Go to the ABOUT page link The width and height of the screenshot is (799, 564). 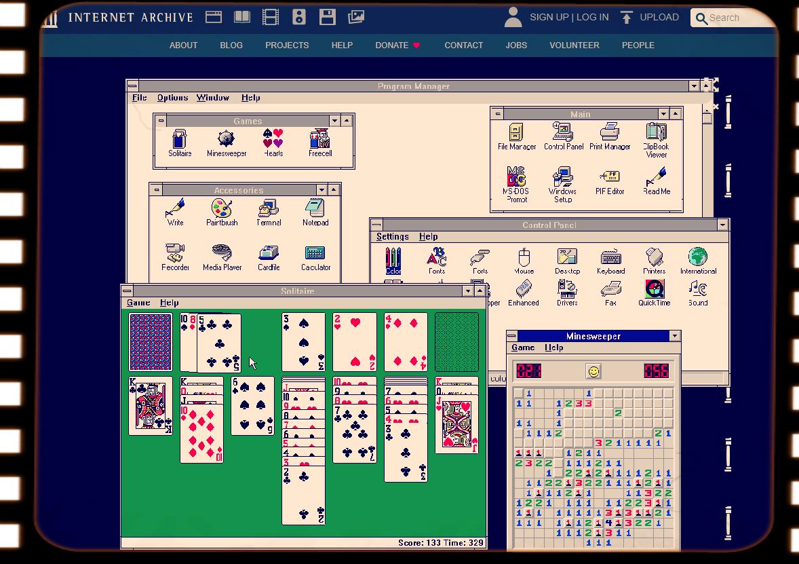pos(183,45)
